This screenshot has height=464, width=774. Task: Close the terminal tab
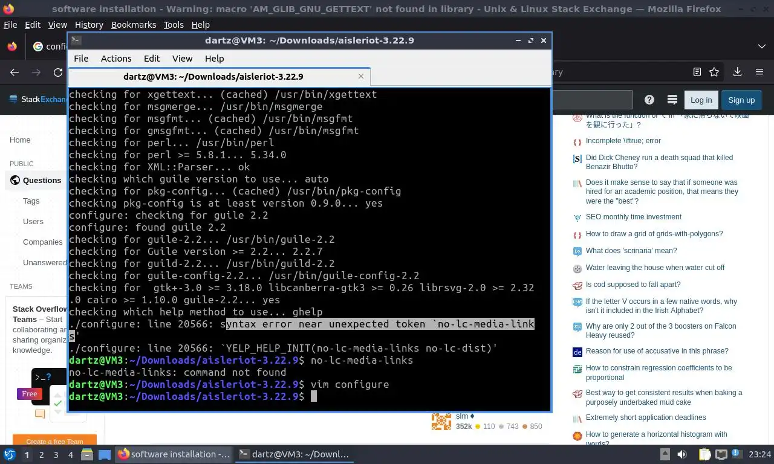pos(361,76)
